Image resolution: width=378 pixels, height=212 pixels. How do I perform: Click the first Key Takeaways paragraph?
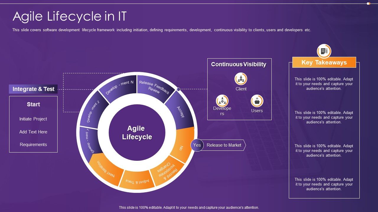point(324,84)
